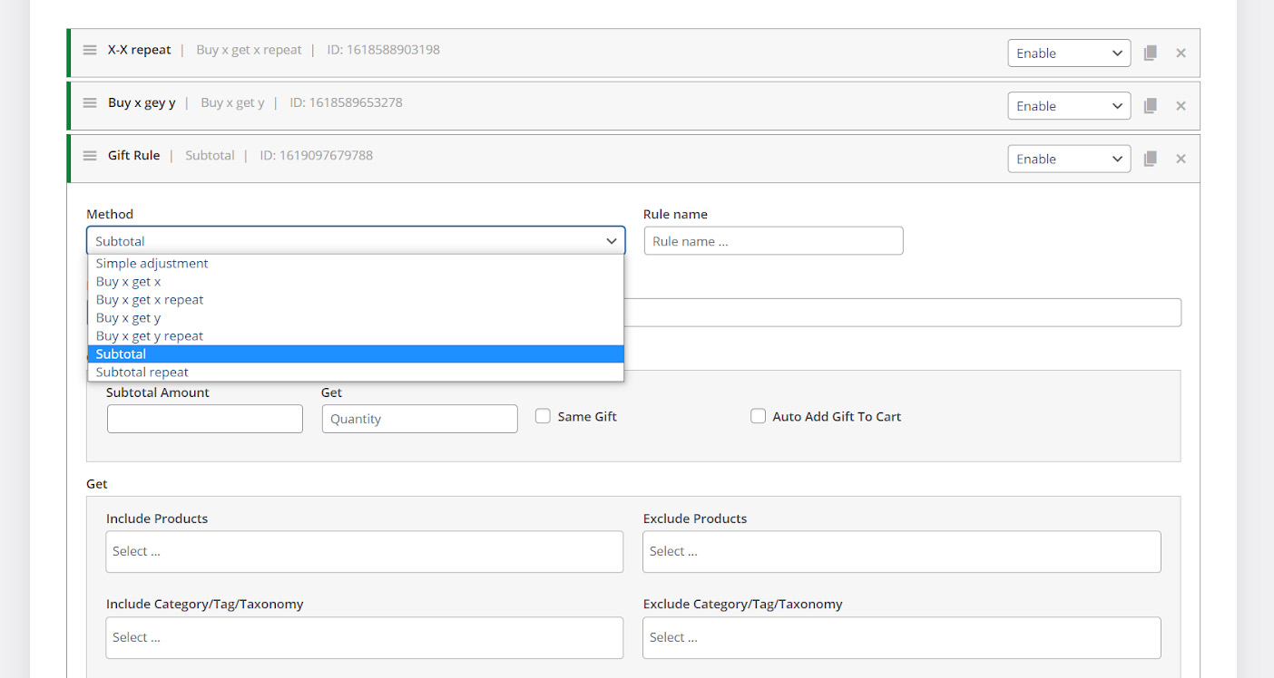This screenshot has width=1274, height=678.
Task: Open Enable dropdown for Gift Rule
Action: [x=1068, y=159]
